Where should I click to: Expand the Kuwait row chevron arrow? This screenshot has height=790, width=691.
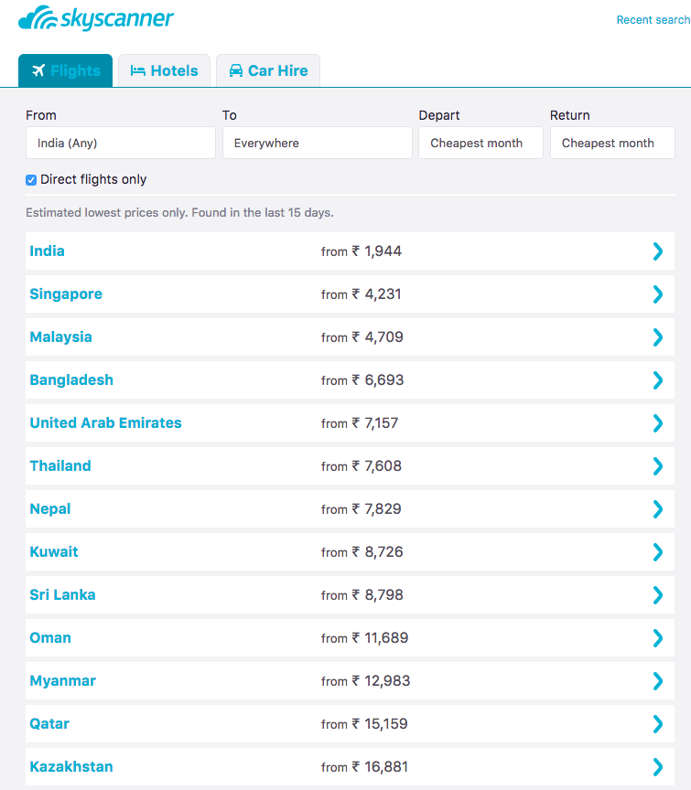click(x=658, y=552)
